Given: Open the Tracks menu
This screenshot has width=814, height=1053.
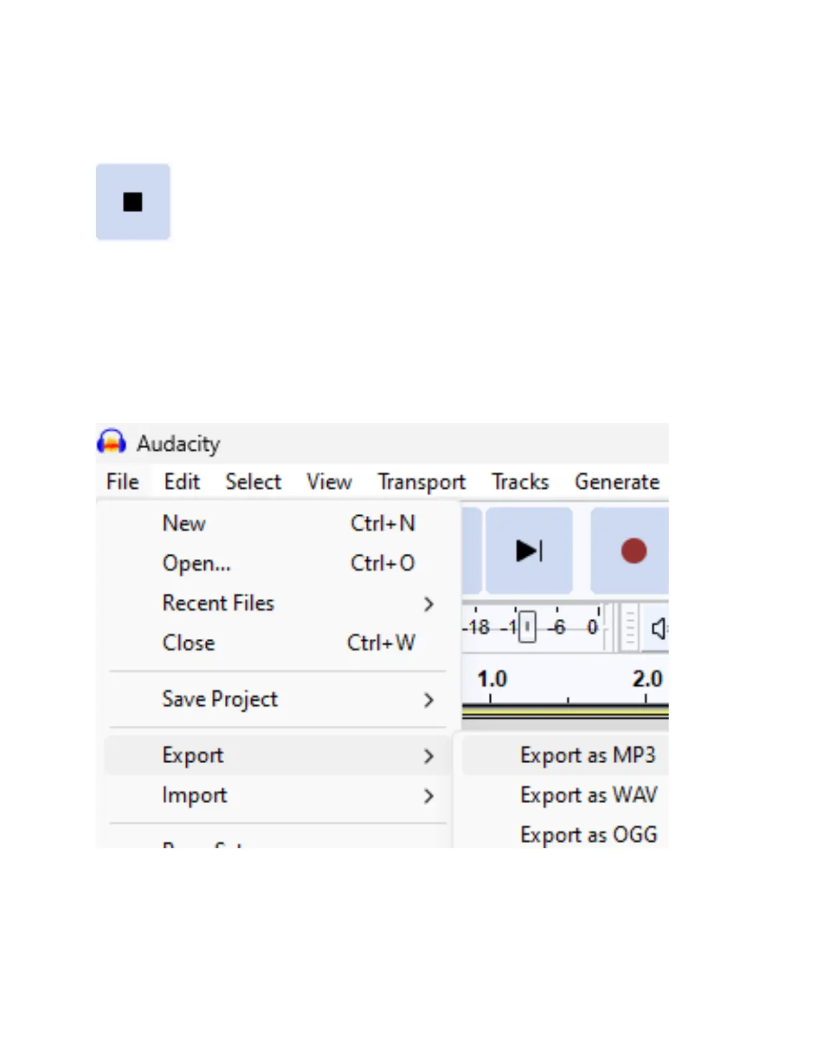Looking at the screenshot, I should pos(520,481).
